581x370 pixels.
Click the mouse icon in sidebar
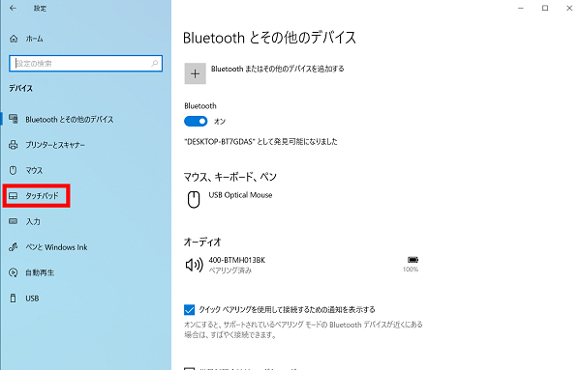pos(14,170)
